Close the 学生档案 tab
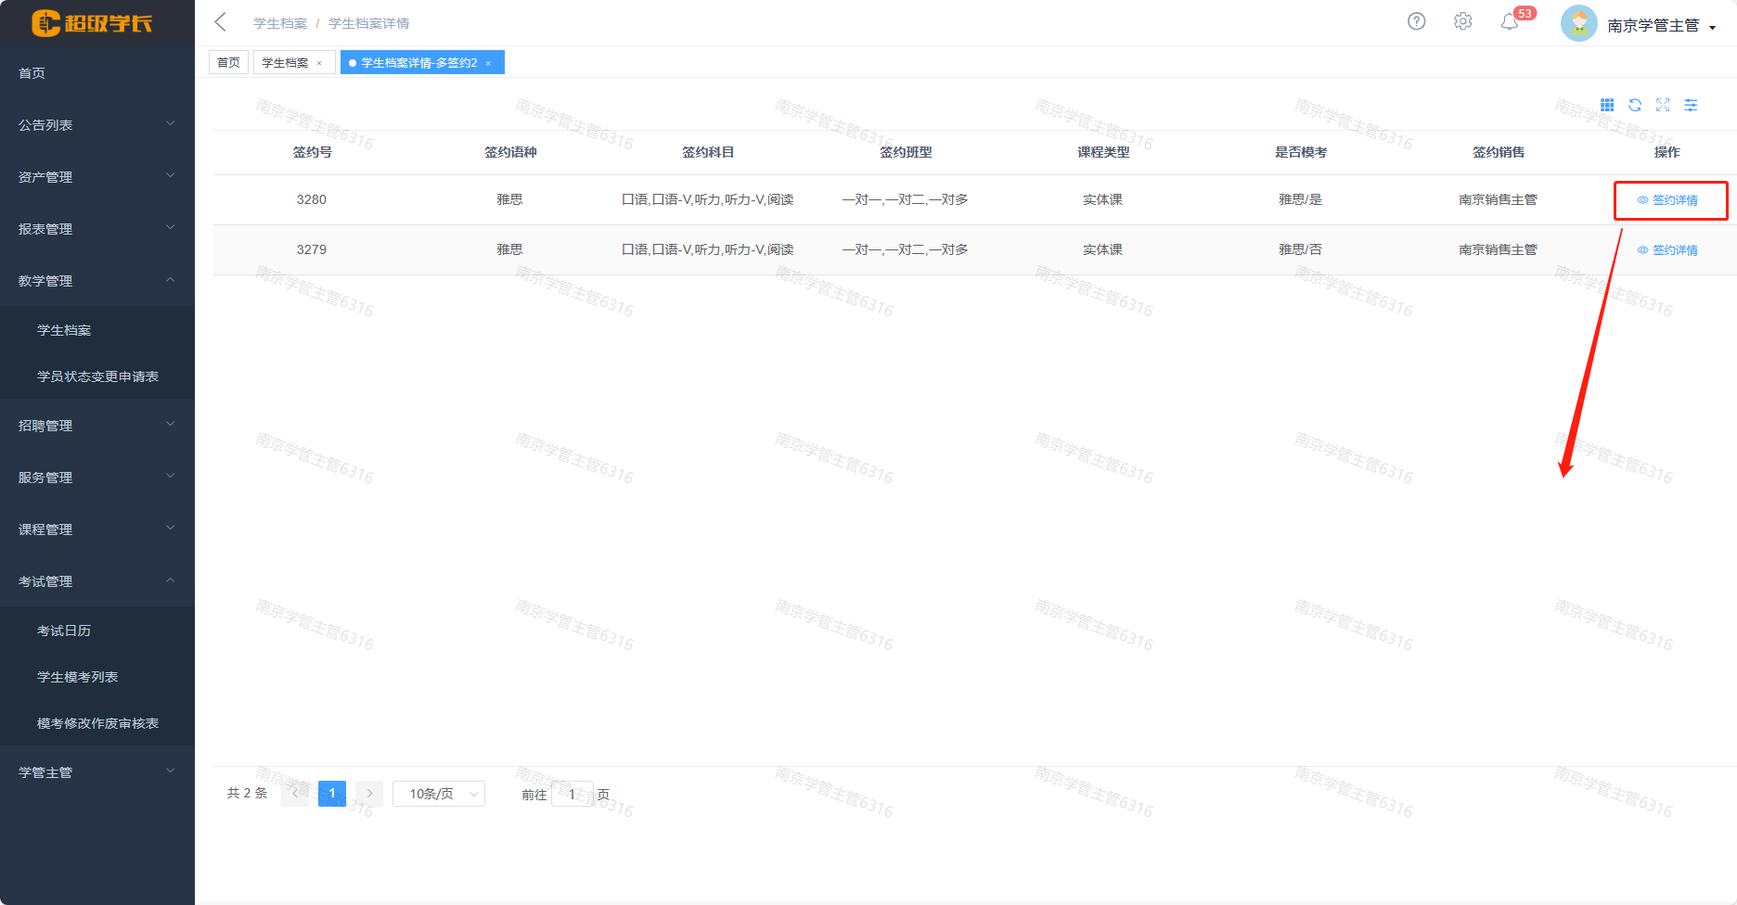 pyautogui.click(x=319, y=63)
